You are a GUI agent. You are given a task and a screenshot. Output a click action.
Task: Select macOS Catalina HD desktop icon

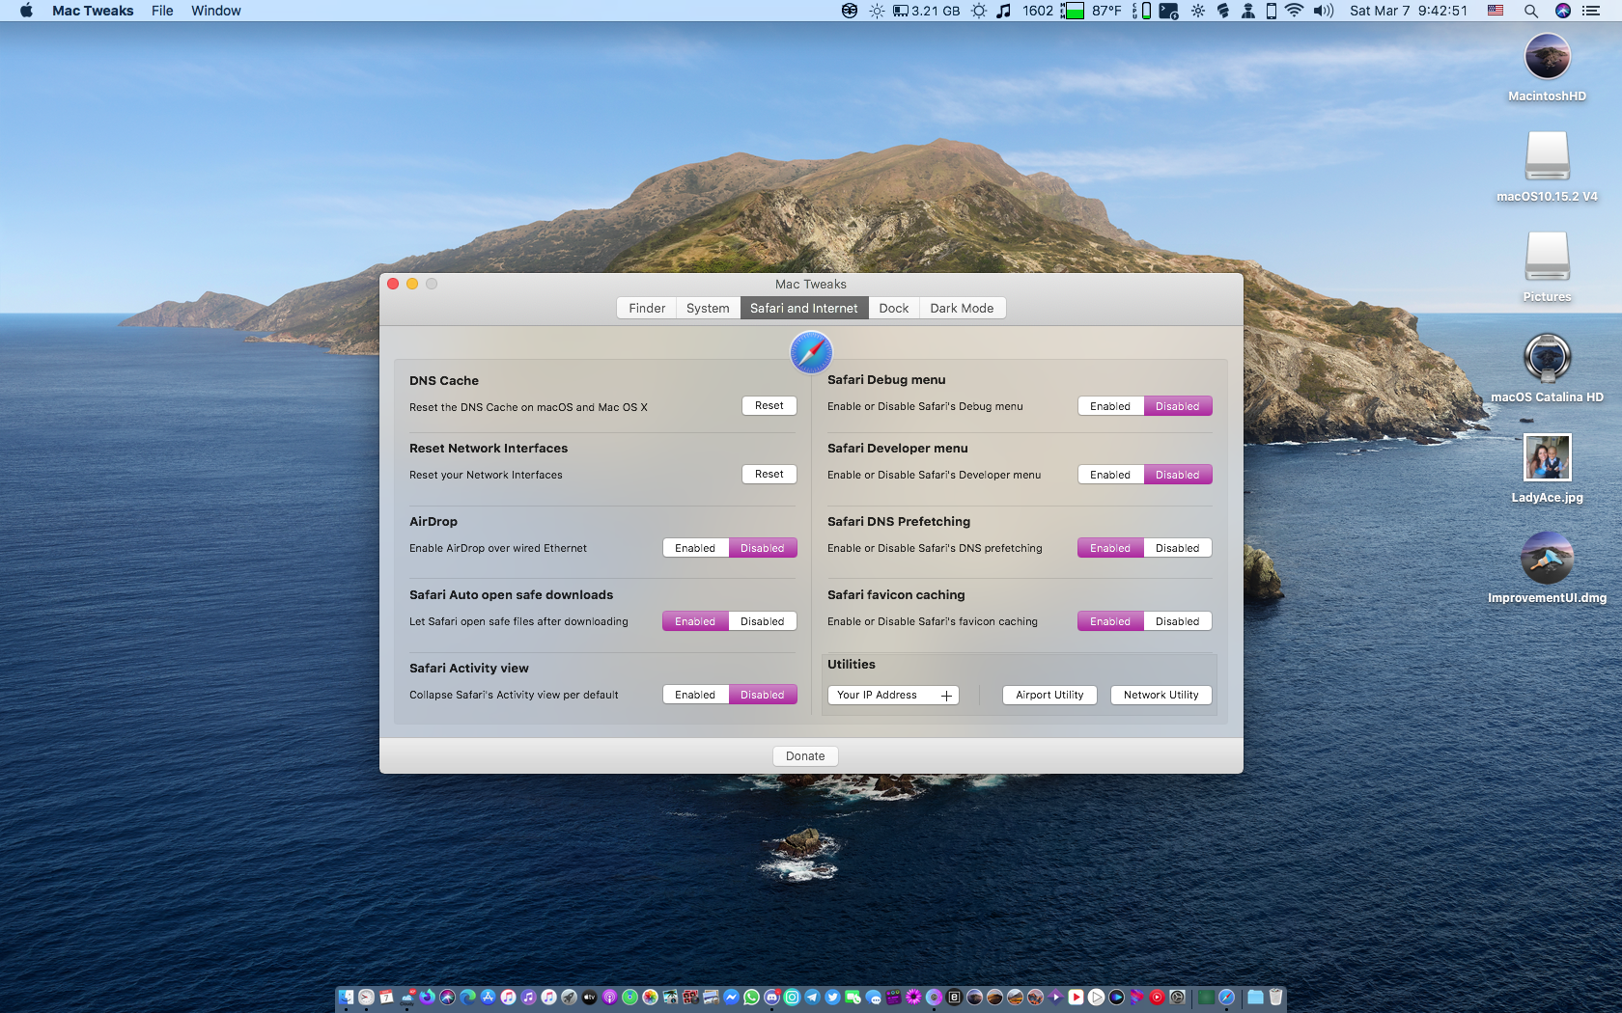(1547, 357)
